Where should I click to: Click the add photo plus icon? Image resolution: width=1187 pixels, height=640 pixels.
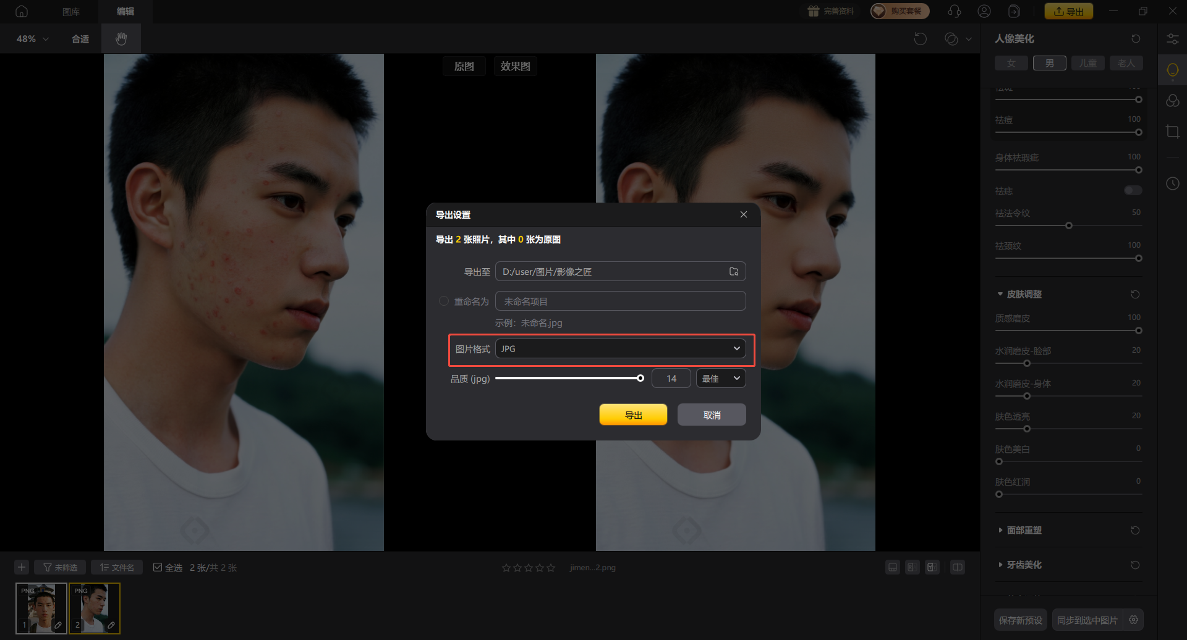click(22, 567)
